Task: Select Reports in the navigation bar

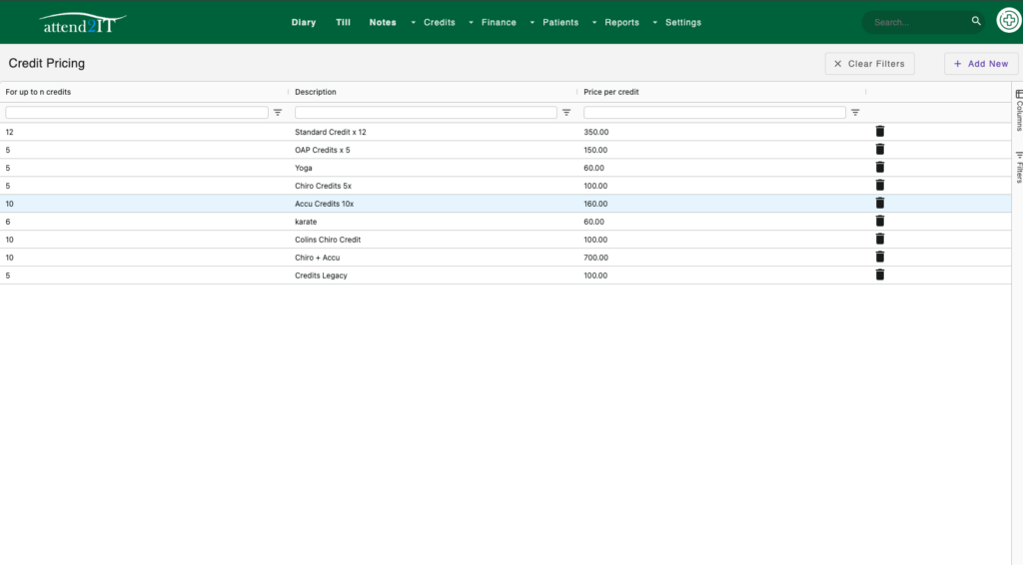Action: (621, 22)
